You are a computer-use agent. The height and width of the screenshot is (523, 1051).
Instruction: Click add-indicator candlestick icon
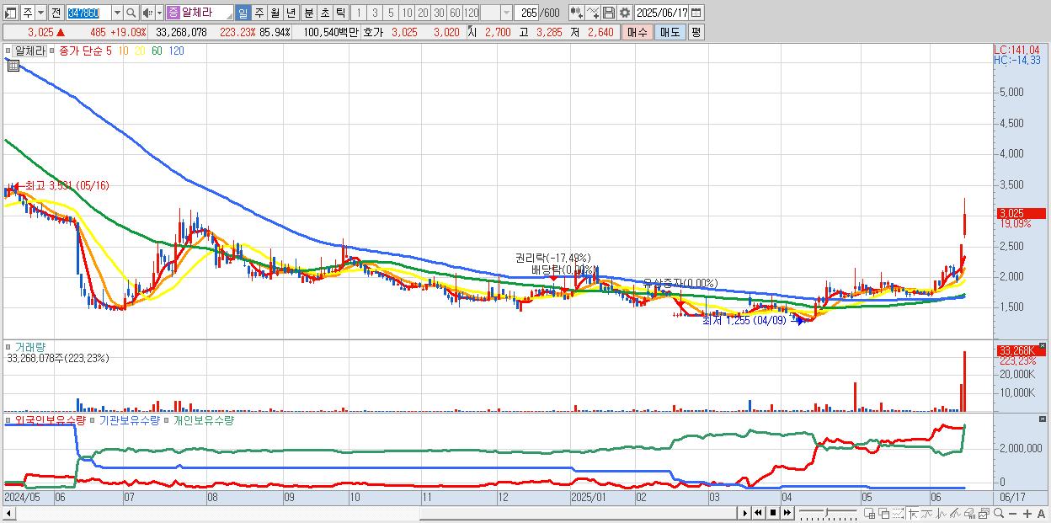click(576, 13)
